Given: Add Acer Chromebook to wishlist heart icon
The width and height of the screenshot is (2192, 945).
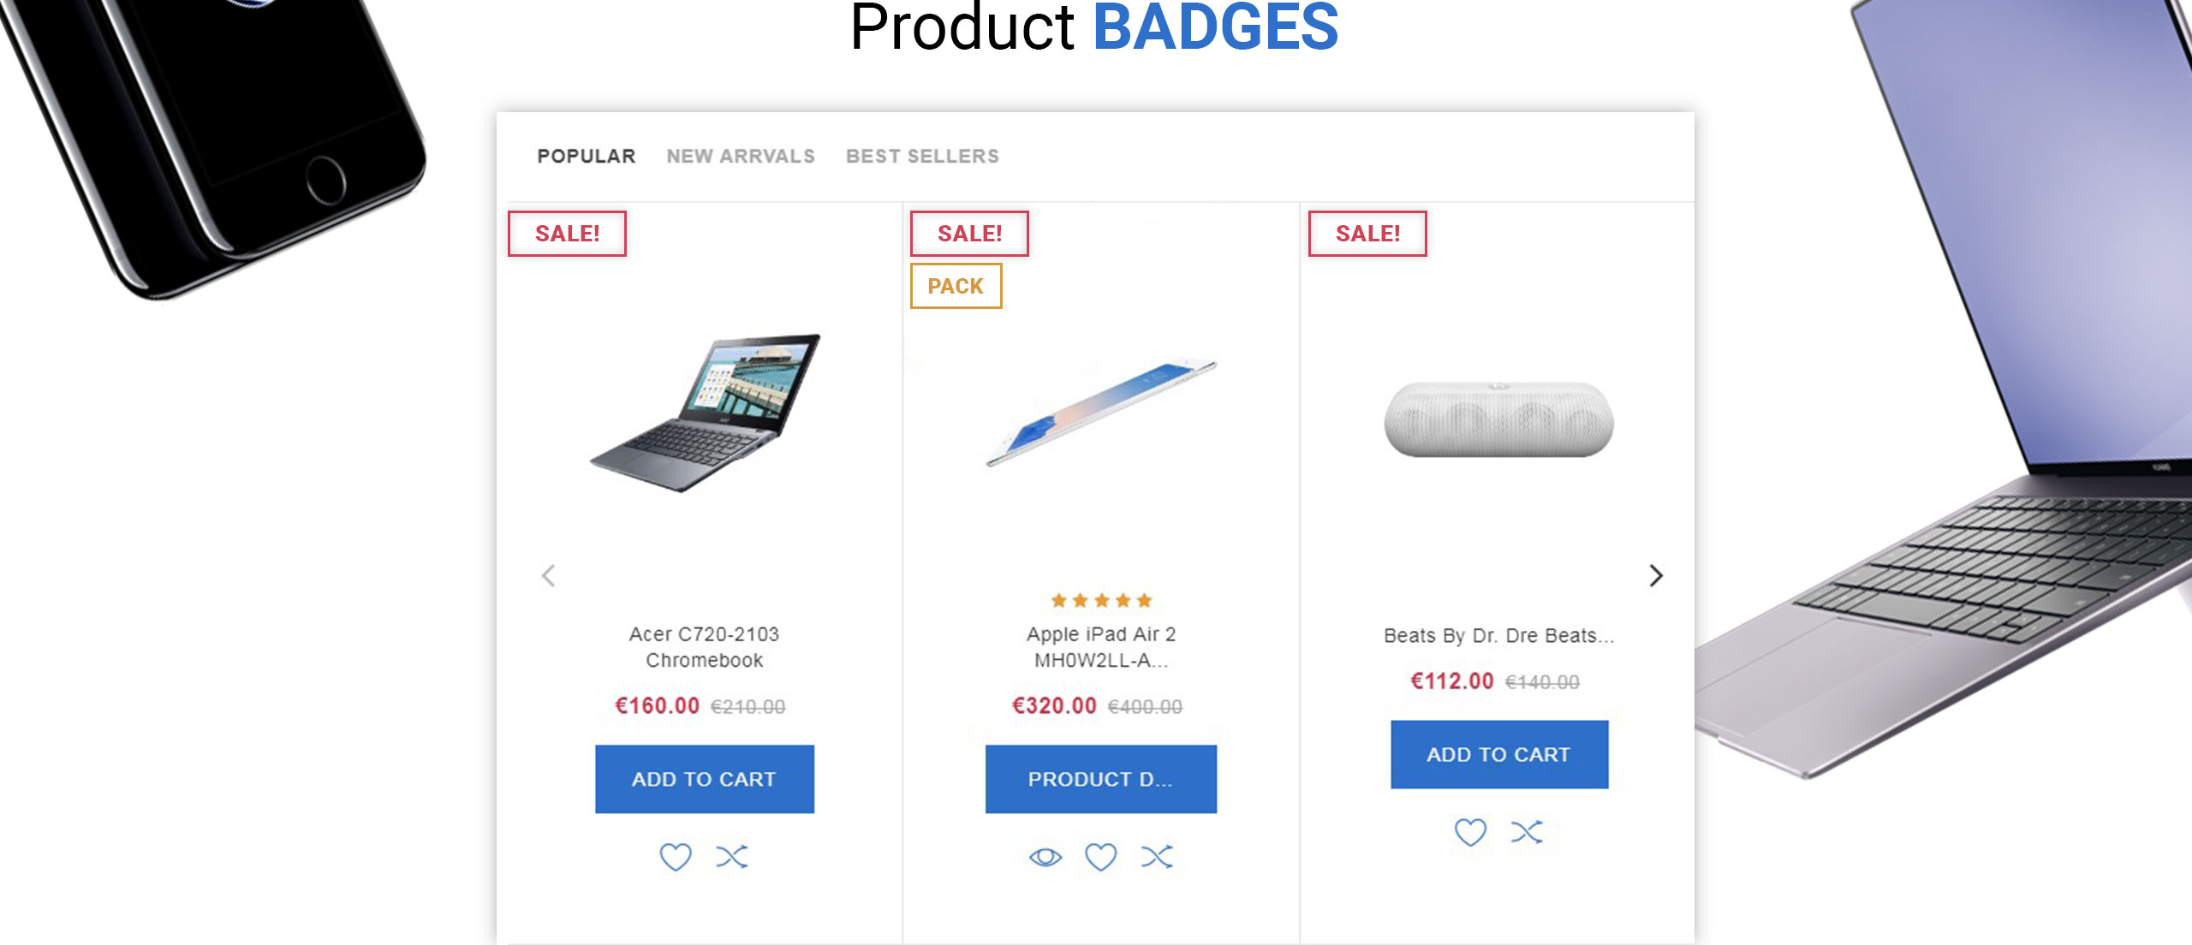Looking at the screenshot, I should [x=675, y=857].
